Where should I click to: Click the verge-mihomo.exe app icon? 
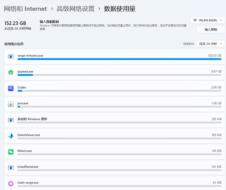(11, 57)
